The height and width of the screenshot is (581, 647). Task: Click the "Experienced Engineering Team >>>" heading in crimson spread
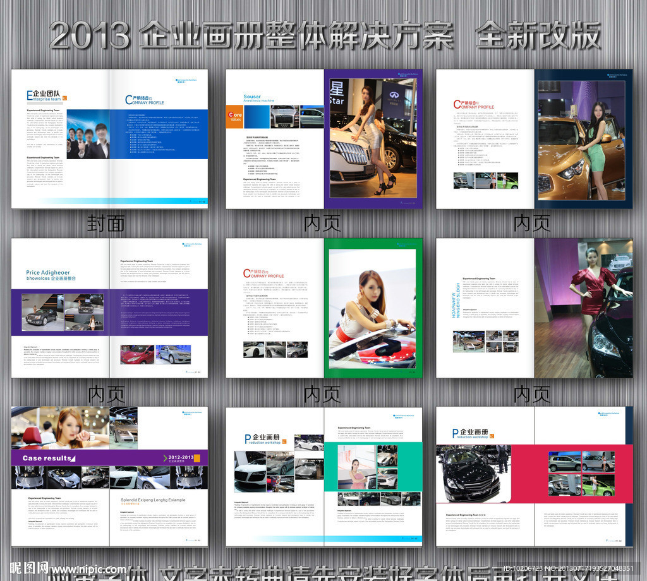click(x=466, y=515)
